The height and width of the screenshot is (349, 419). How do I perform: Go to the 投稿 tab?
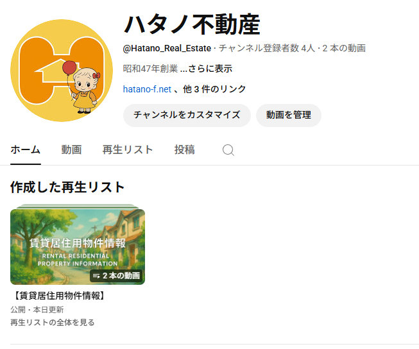(184, 149)
